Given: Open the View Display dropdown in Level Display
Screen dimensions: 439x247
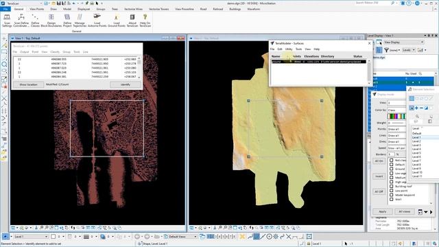Looking at the screenshot, I should click(x=403, y=42).
